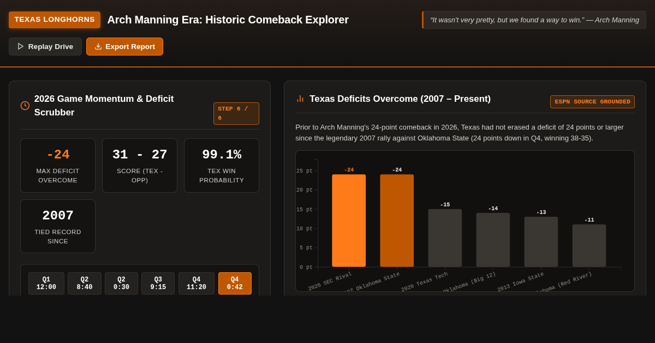Click the 2026 SEC Rival orange bar
The height and width of the screenshot is (343, 655).
349,220
